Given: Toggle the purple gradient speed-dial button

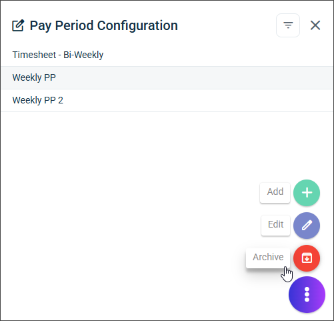Looking at the screenshot, I should click(x=307, y=294).
